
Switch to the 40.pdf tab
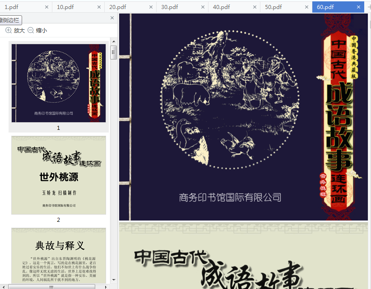pos(234,7)
